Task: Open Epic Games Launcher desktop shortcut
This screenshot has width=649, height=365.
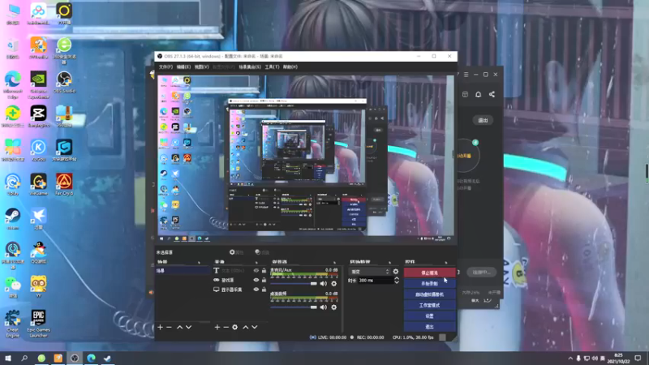Action: tap(38, 324)
